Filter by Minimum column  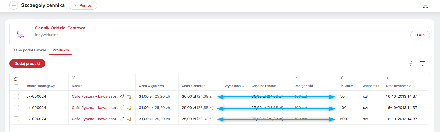coord(342,77)
